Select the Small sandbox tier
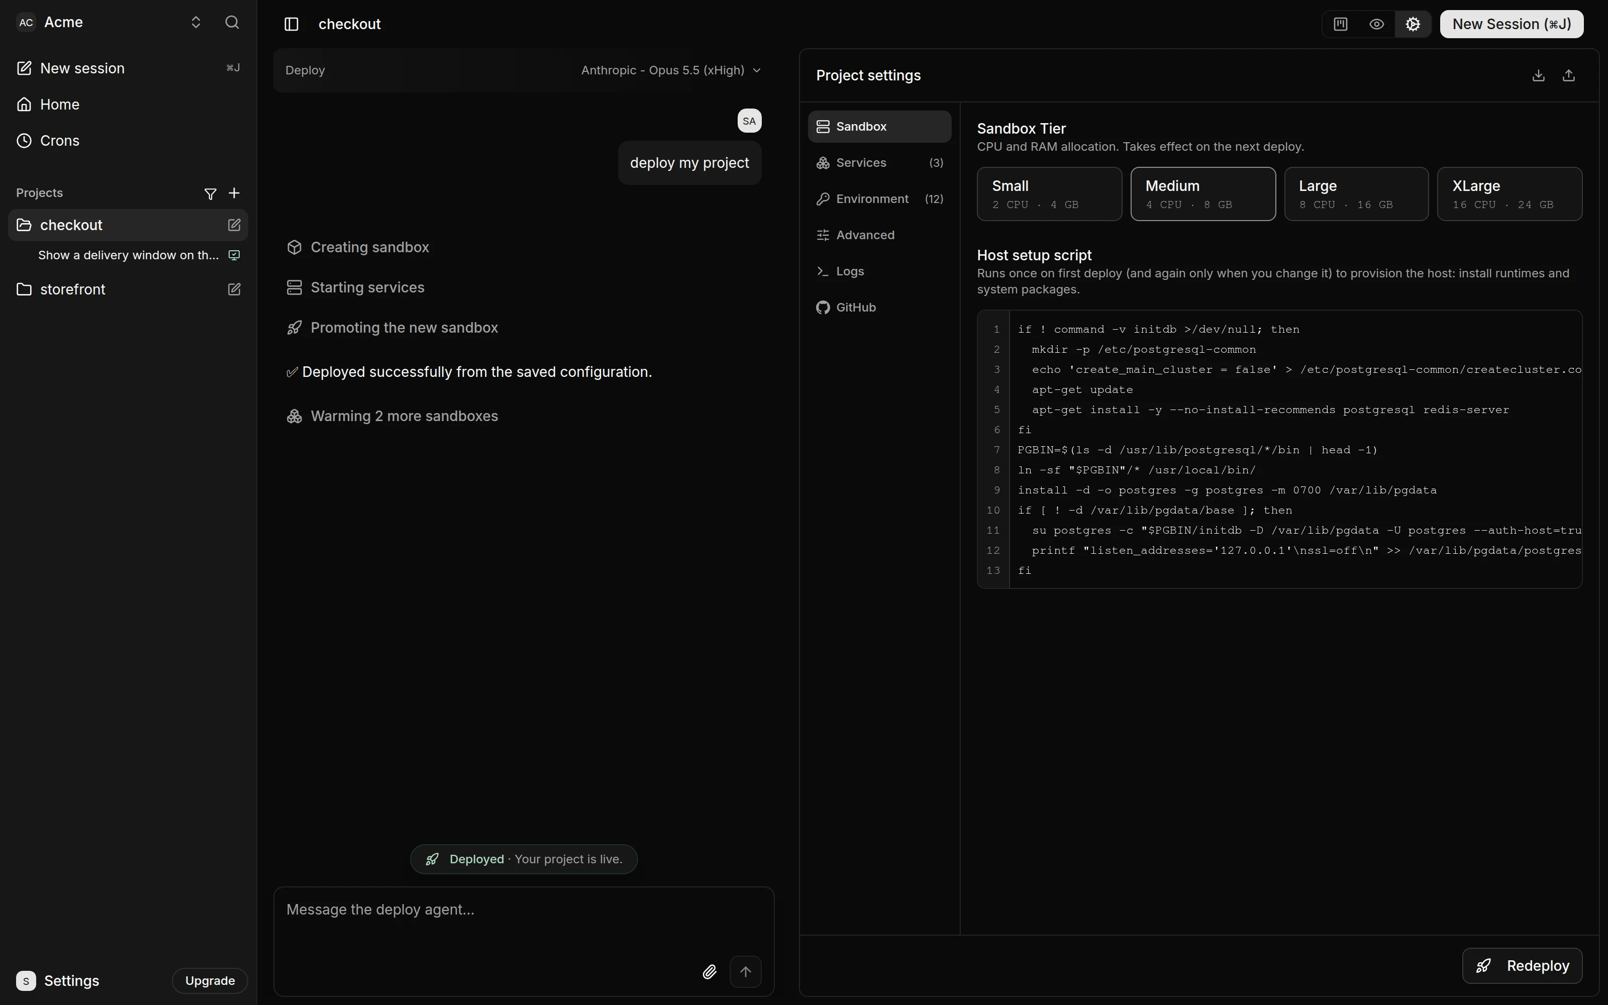 point(1049,194)
